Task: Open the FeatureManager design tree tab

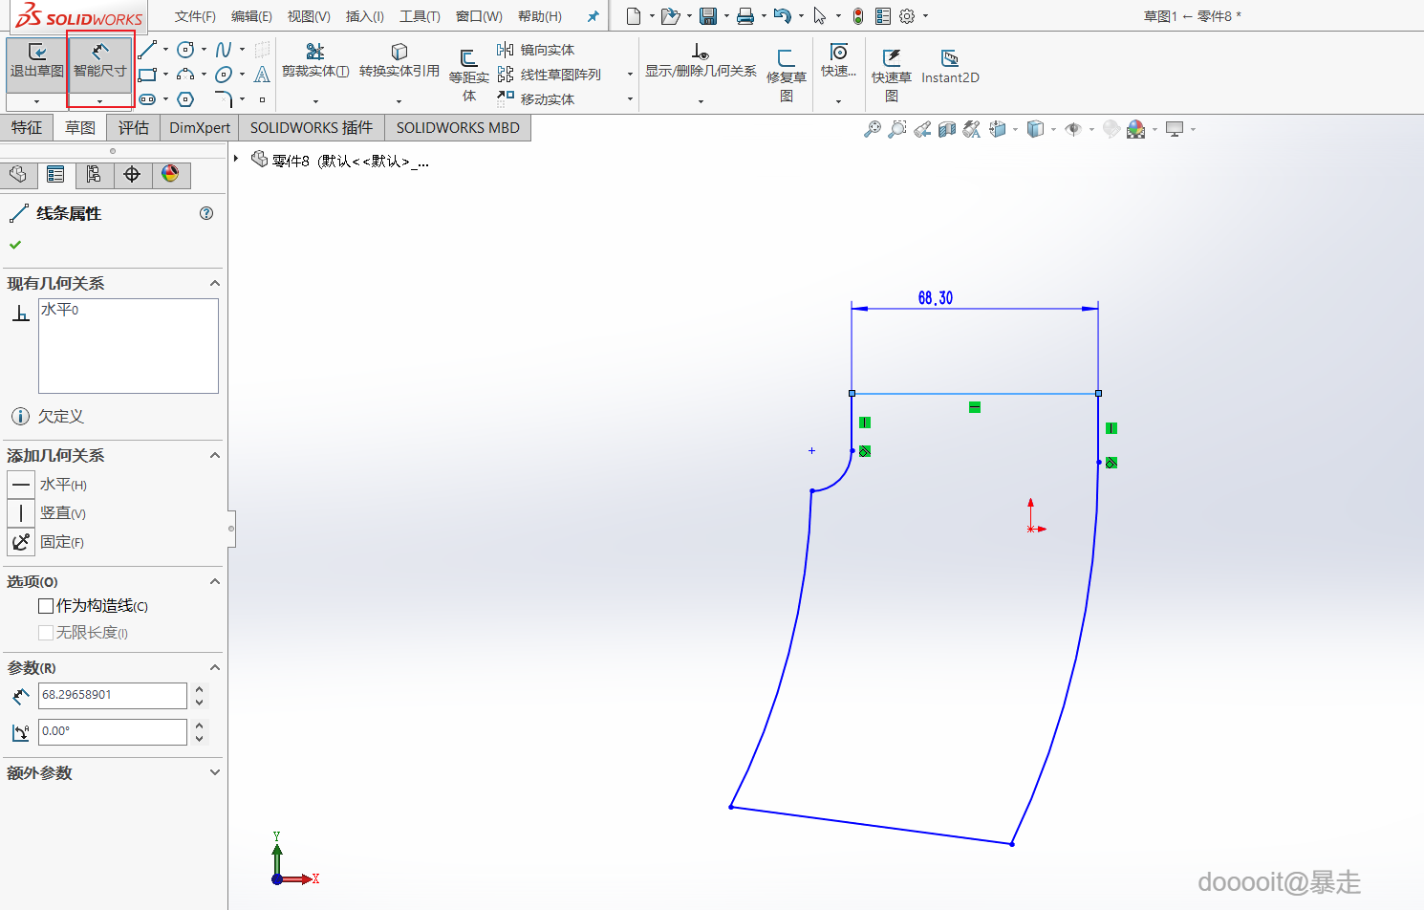Action: tap(18, 175)
